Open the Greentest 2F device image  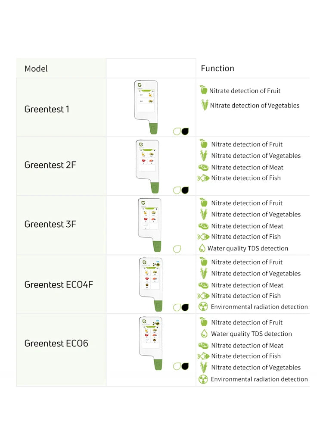click(x=148, y=166)
